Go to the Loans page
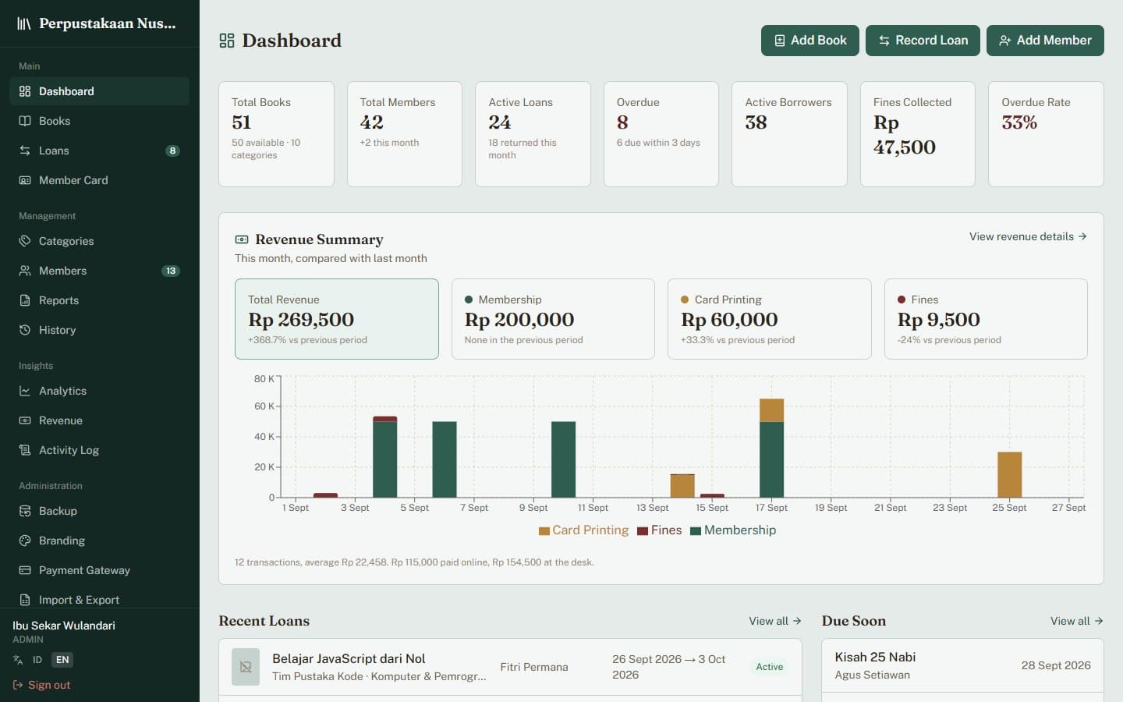 click(x=99, y=151)
